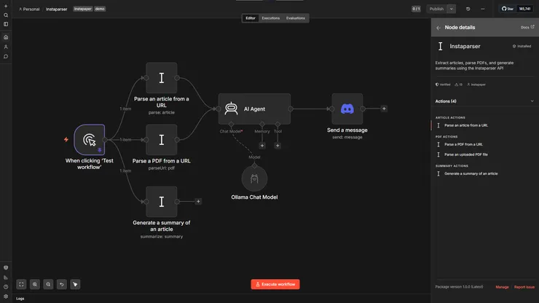The width and height of the screenshot is (539, 303).
Task: Switch to the Editor tab
Action: point(251,18)
